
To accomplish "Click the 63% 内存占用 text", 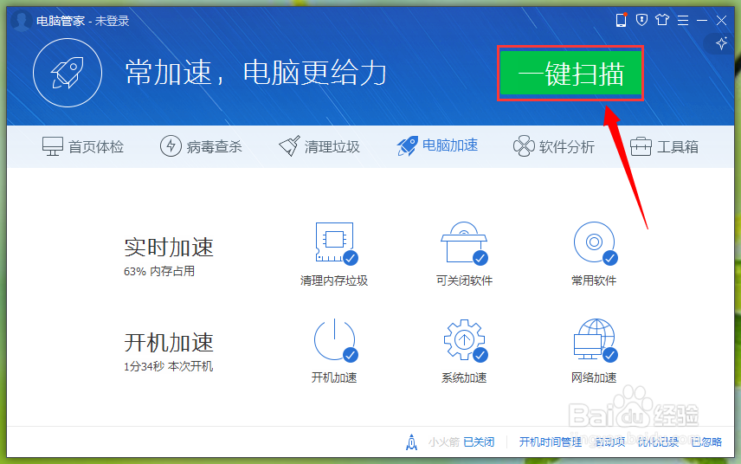I will (x=159, y=271).
